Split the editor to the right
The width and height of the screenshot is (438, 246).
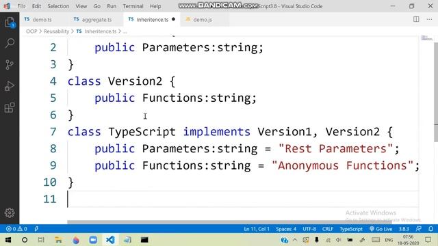pos(416,19)
